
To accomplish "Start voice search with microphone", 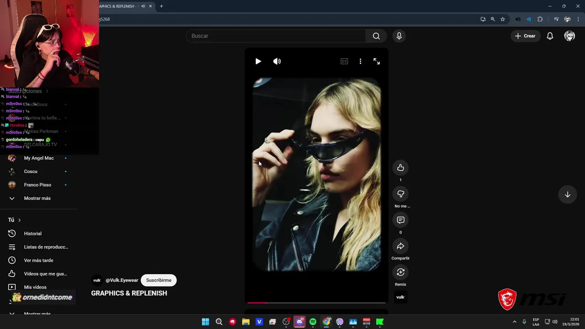I will [399, 36].
